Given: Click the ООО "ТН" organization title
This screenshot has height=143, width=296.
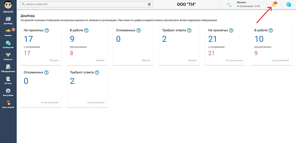Looking at the screenshot, I should [x=186, y=5].
